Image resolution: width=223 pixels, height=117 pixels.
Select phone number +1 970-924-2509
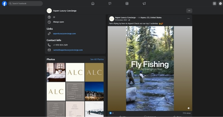click(60, 45)
